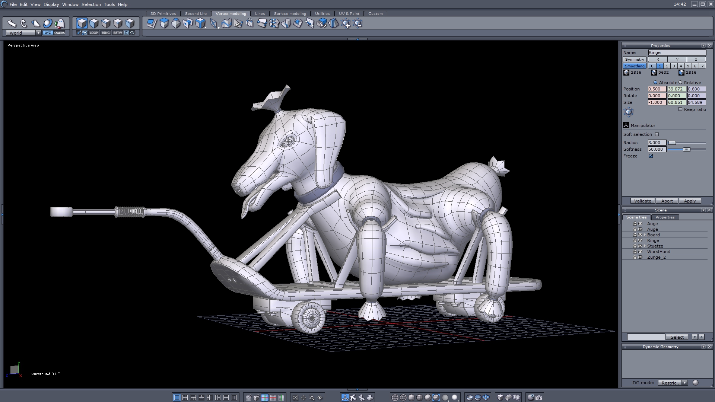The width and height of the screenshot is (715, 402).
Task: Select the Relative radio button
Action: [680, 83]
